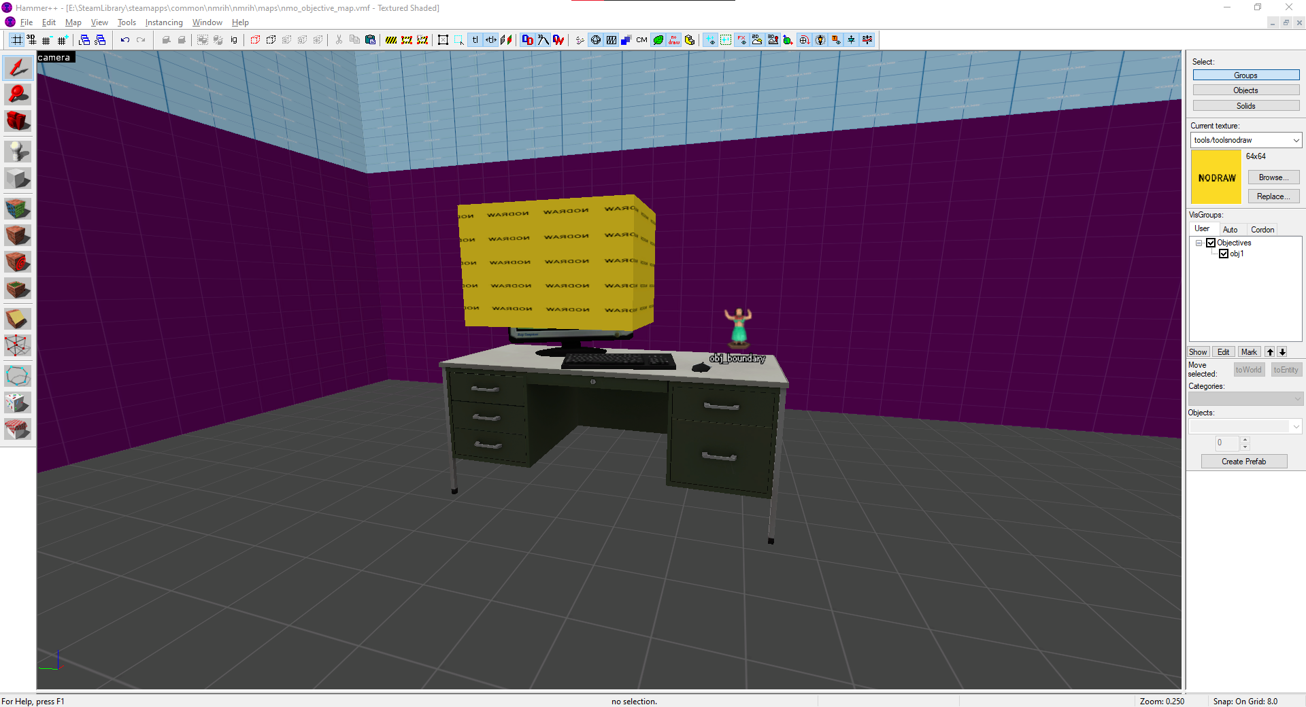Toggle the cordon bounds striped icon
The height and width of the screenshot is (707, 1306).
(x=391, y=40)
